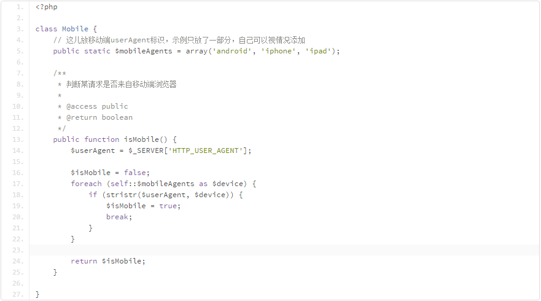The image size is (541, 301).
Task: Click line number 27 in the gutter
Action: [x=18, y=294]
